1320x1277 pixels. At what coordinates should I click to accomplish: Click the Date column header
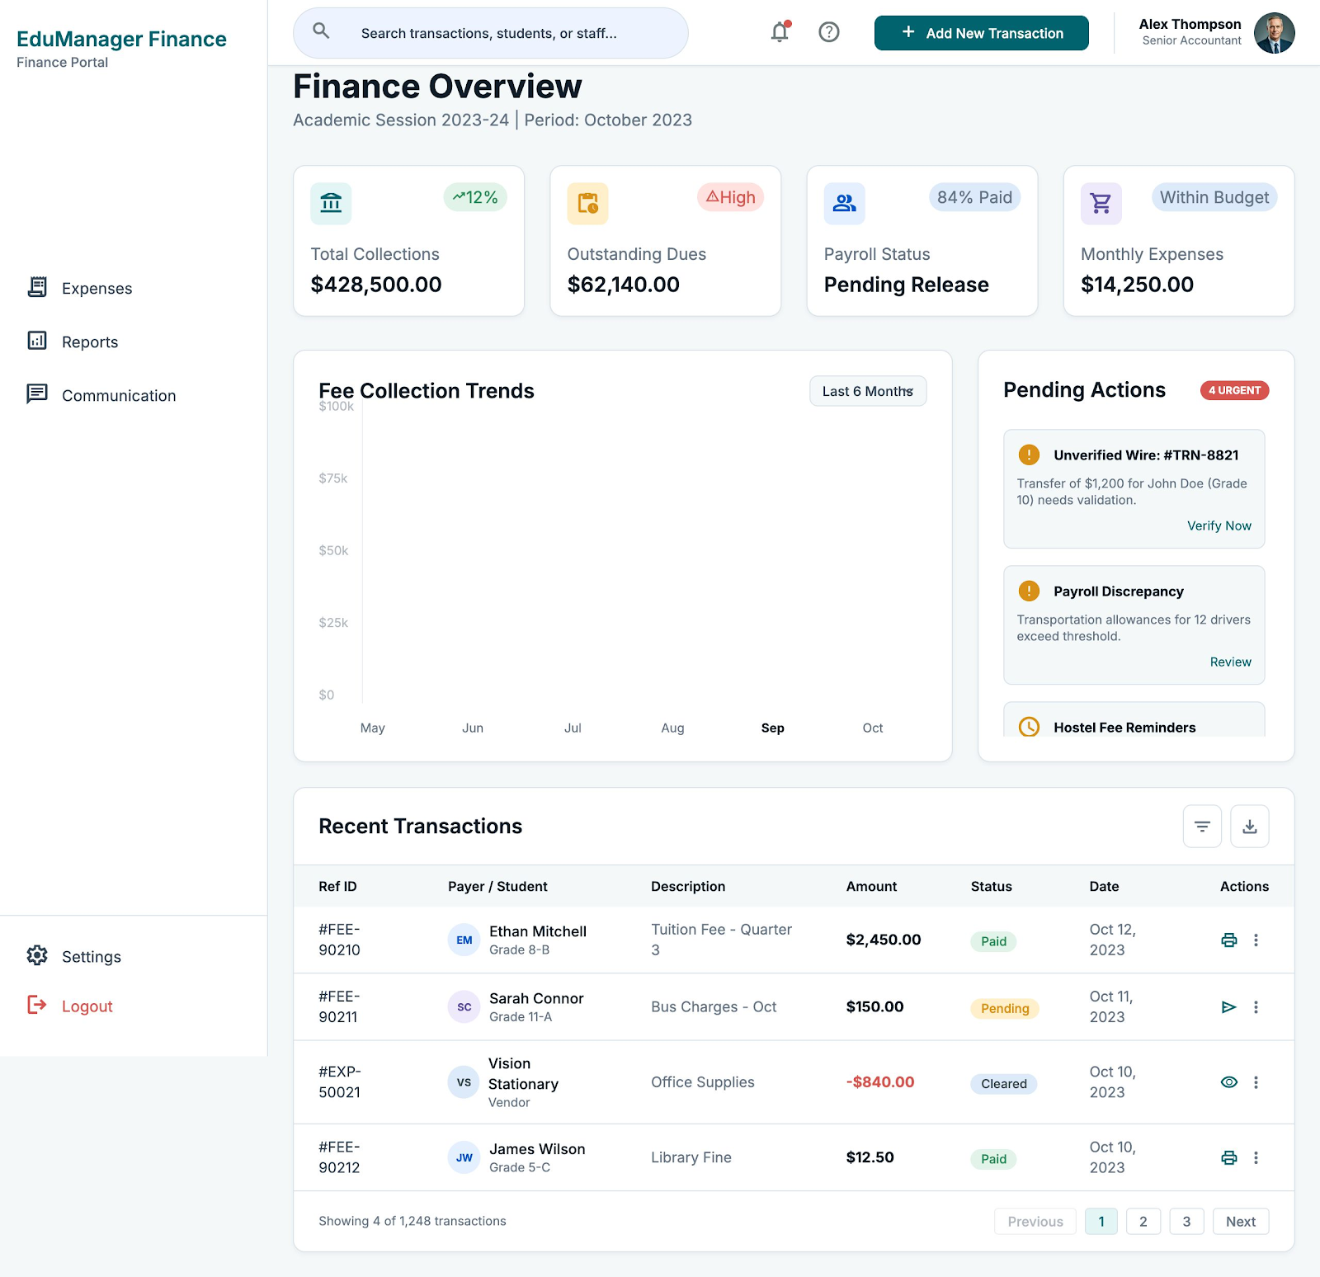pyautogui.click(x=1104, y=886)
